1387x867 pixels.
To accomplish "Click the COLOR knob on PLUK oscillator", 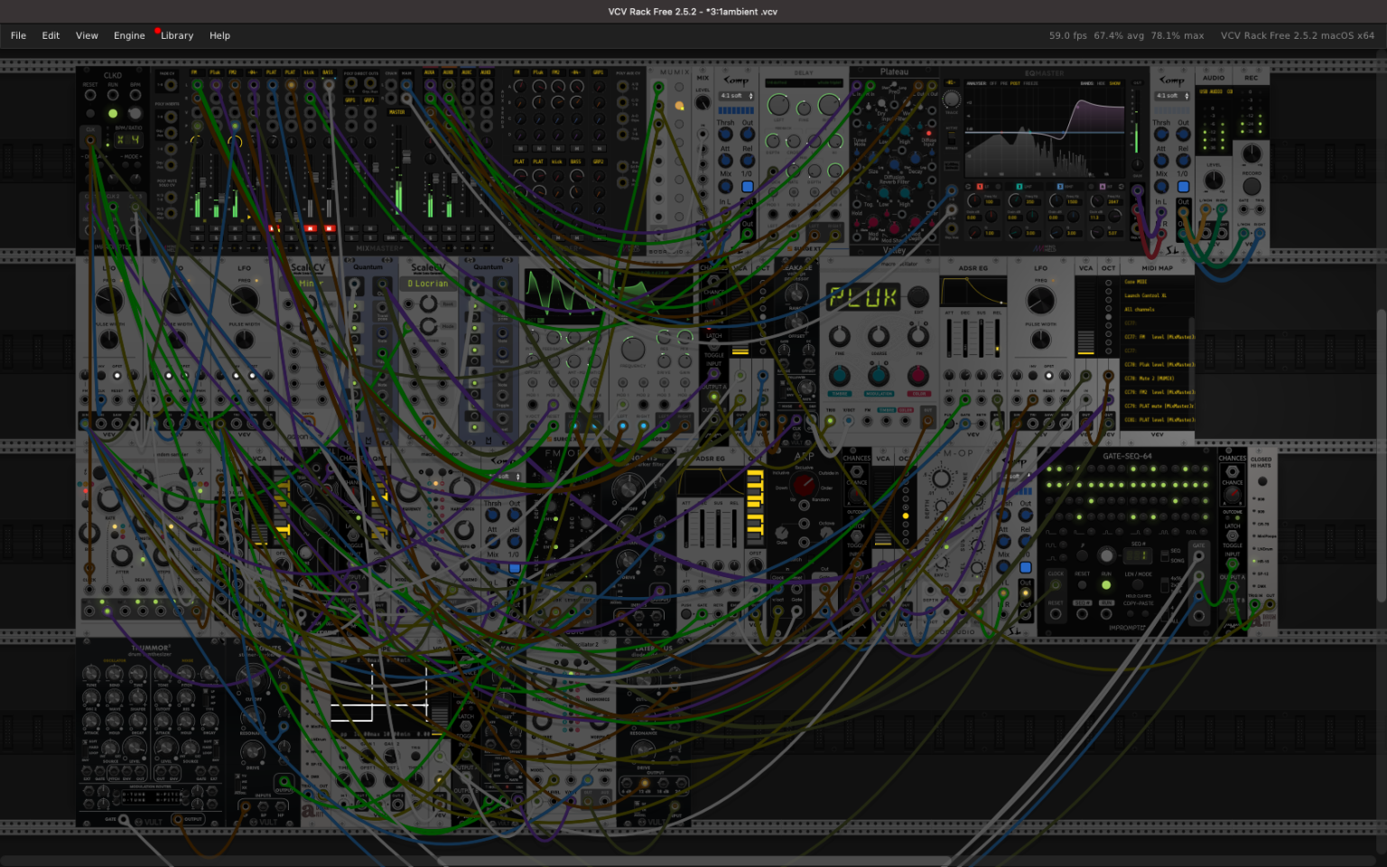I will pyautogui.click(x=918, y=376).
